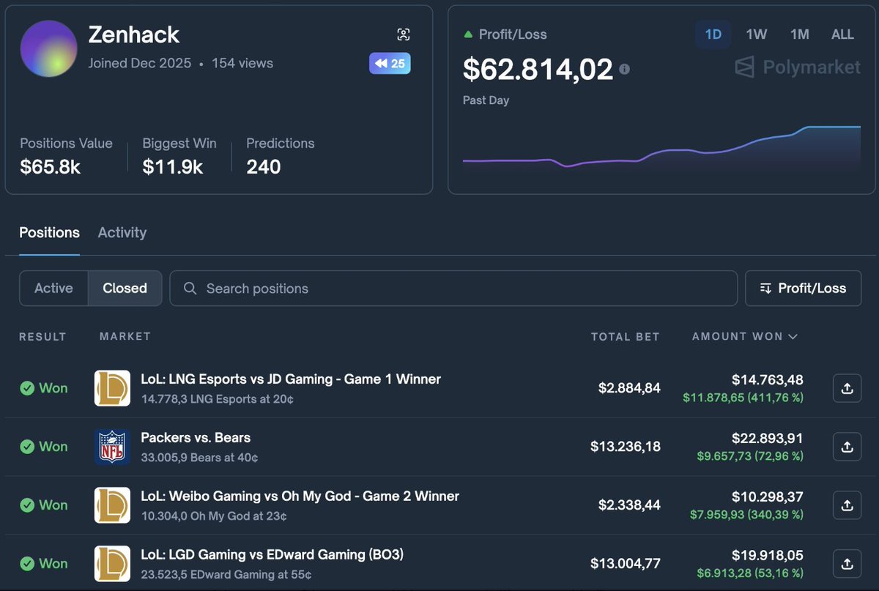879x591 pixels.
Task: Click the Won checkmark on Packers vs. Bears row
Action: [27, 447]
